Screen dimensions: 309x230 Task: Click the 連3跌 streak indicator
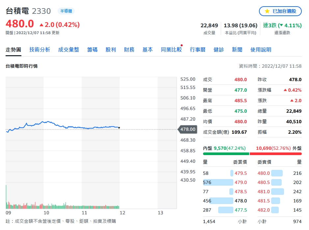tap(282, 25)
